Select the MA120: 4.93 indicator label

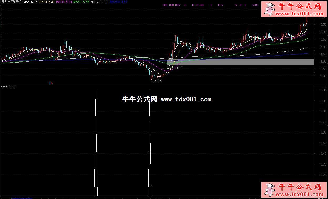pos(100,2)
